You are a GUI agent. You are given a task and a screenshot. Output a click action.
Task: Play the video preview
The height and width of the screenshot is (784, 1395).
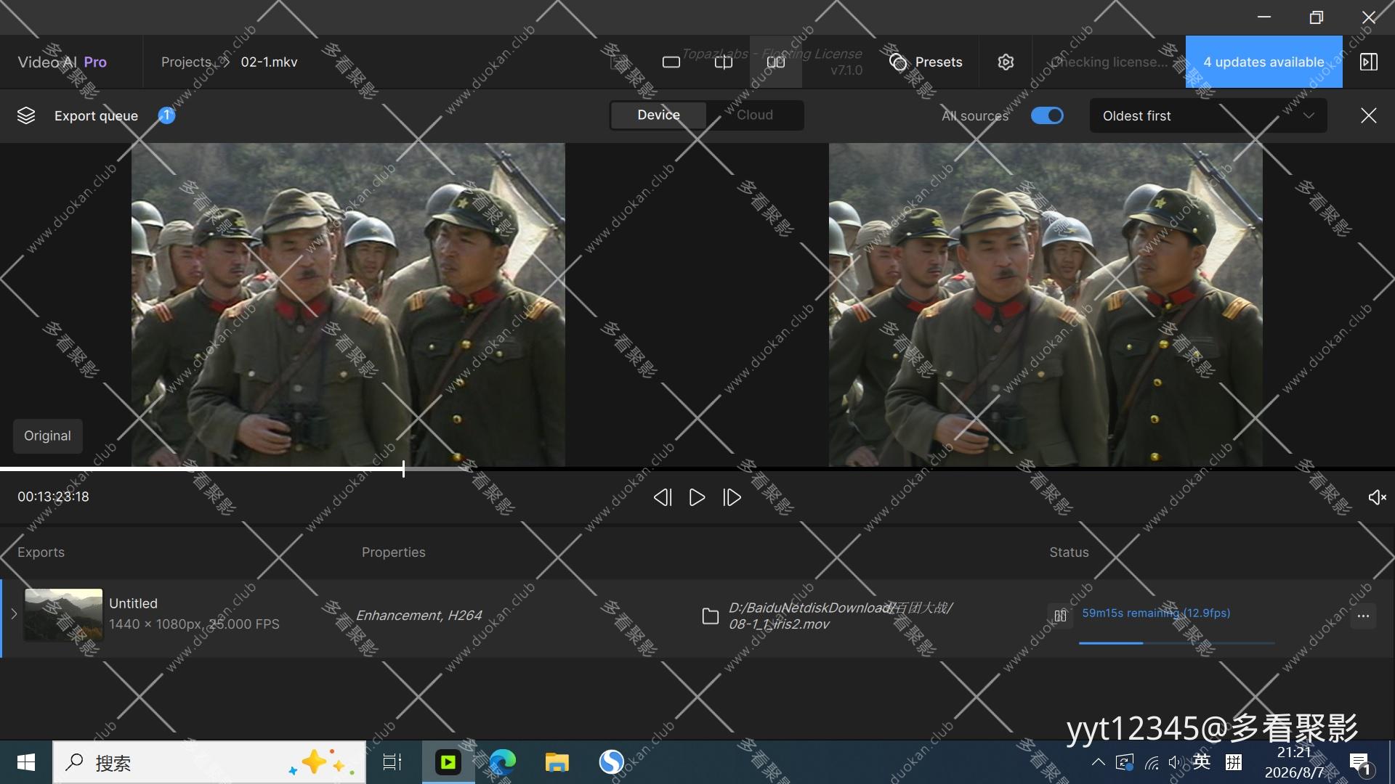(x=697, y=497)
